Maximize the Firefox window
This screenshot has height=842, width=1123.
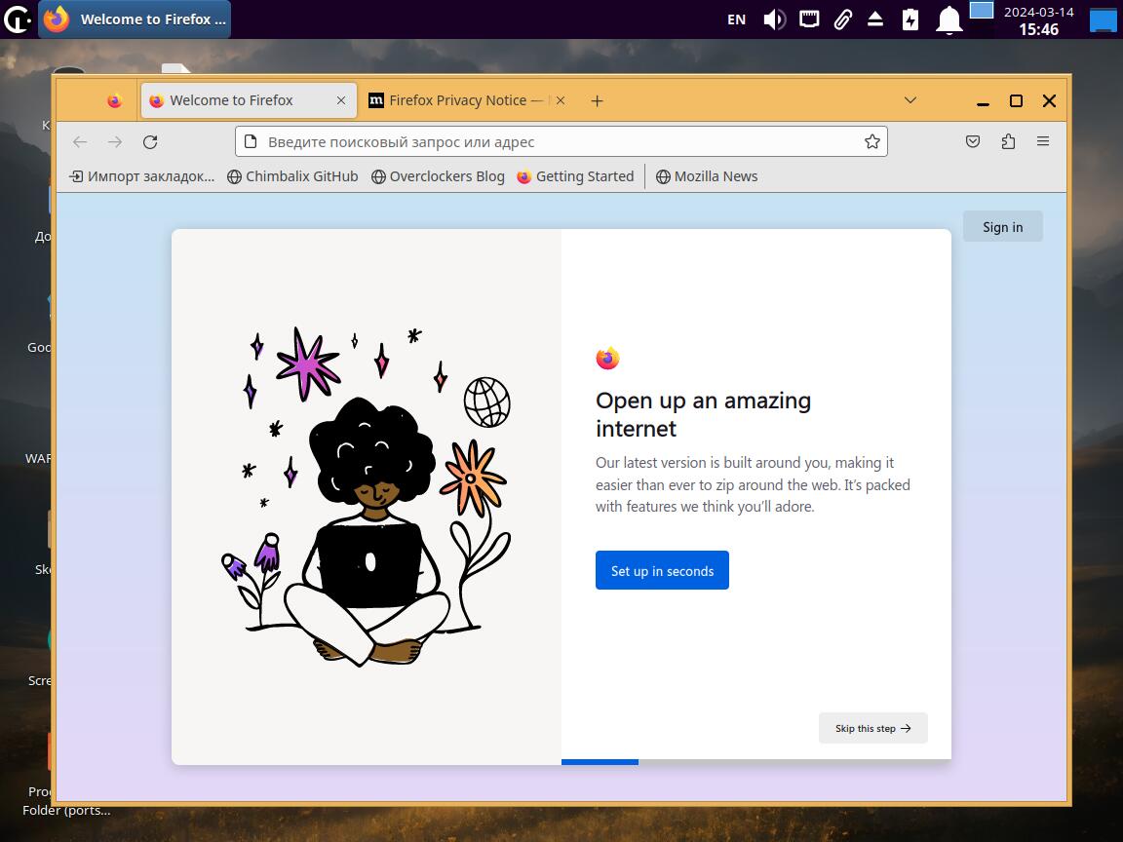(1016, 101)
